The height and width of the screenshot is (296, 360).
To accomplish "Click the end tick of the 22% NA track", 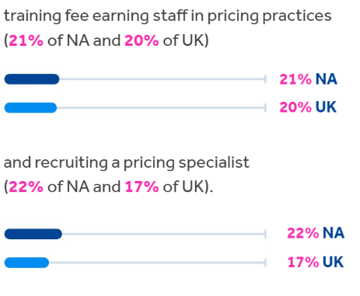I will click(x=265, y=234).
